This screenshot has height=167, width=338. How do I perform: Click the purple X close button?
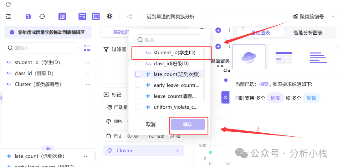(x=225, y=97)
